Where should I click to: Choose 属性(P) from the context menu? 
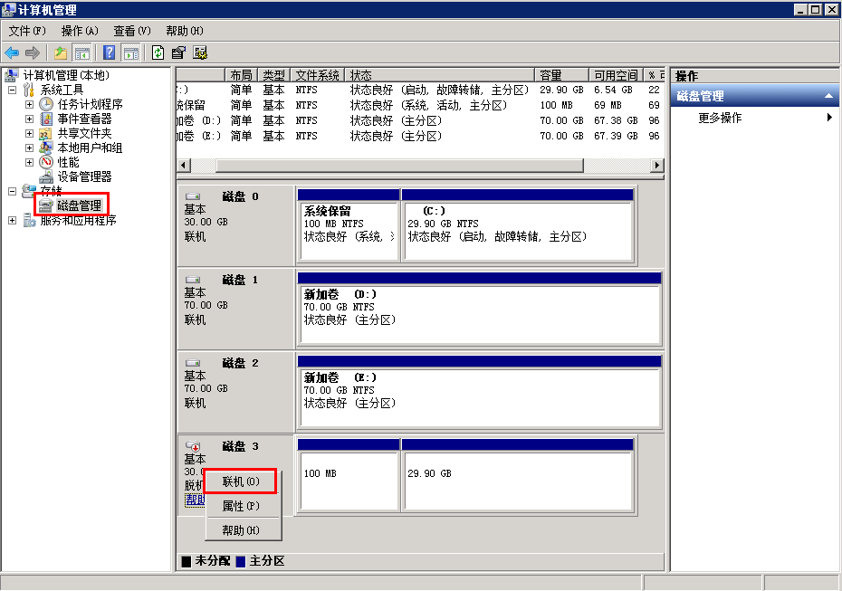[x=240, y=506]
